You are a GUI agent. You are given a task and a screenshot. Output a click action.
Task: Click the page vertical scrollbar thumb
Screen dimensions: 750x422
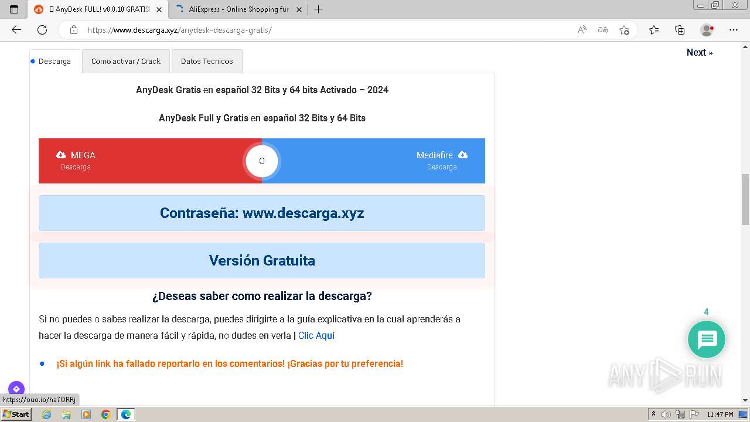click(x=745, y=199)
